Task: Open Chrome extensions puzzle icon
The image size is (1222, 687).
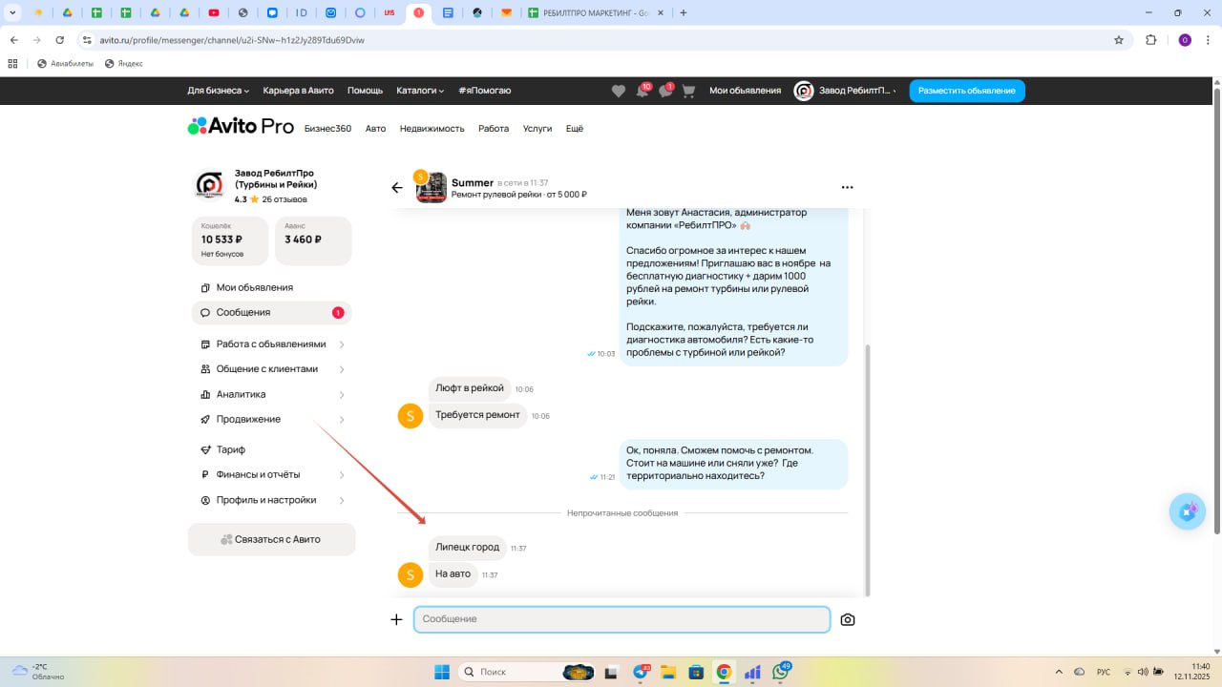Action: [x=1150, y=40]
